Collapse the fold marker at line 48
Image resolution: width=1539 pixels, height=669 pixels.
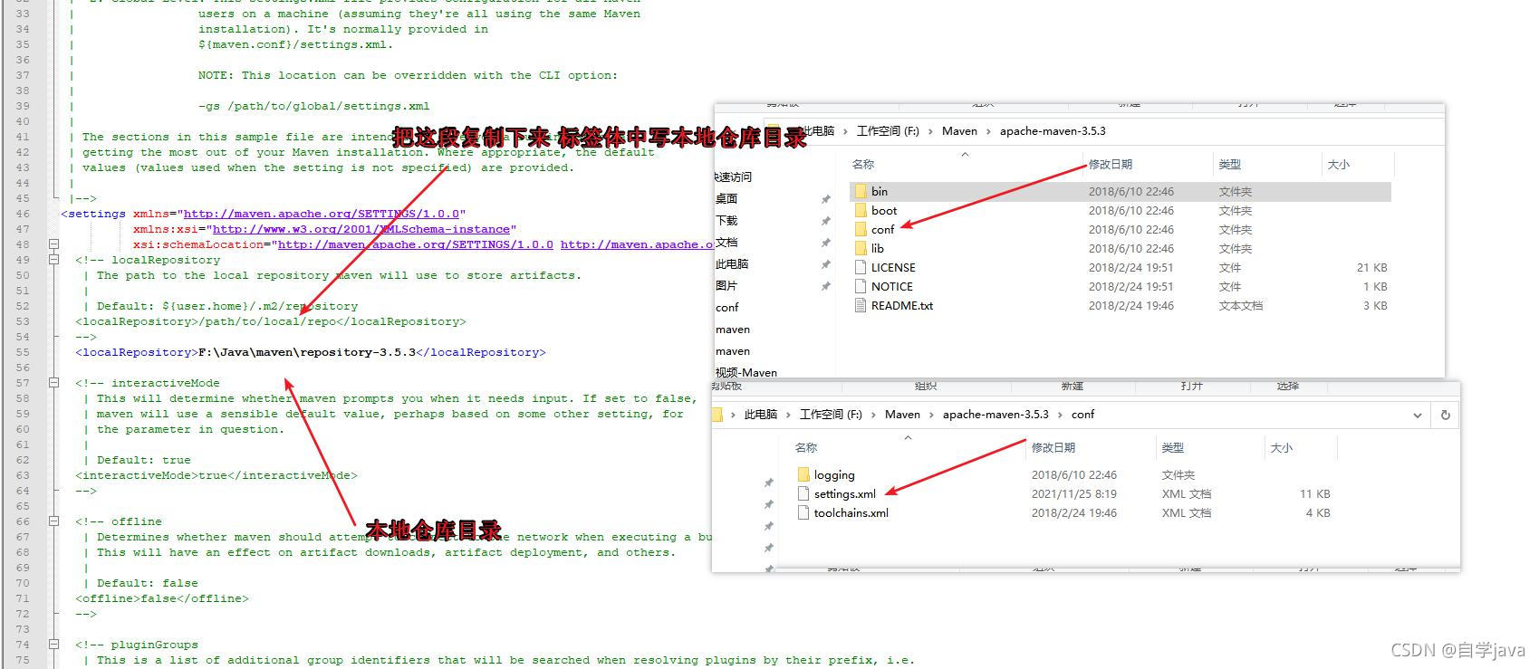pos(53,244)
